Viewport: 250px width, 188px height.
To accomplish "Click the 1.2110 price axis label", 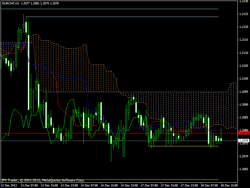I will [x=244, y=53].
